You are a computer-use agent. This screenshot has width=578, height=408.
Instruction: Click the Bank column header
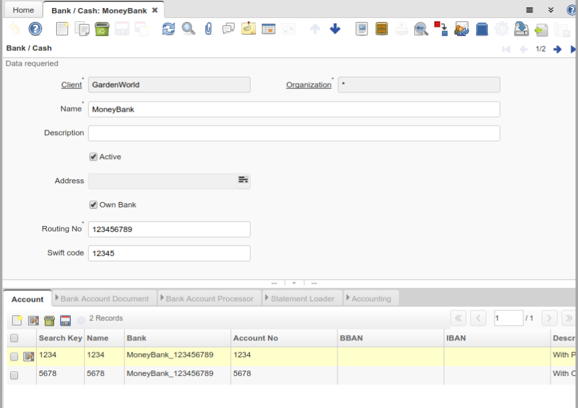coord(178,338)
